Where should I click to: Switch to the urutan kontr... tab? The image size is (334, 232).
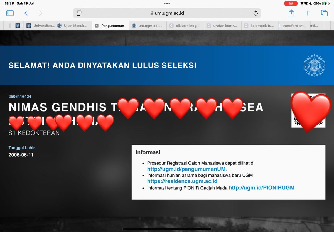222,26
